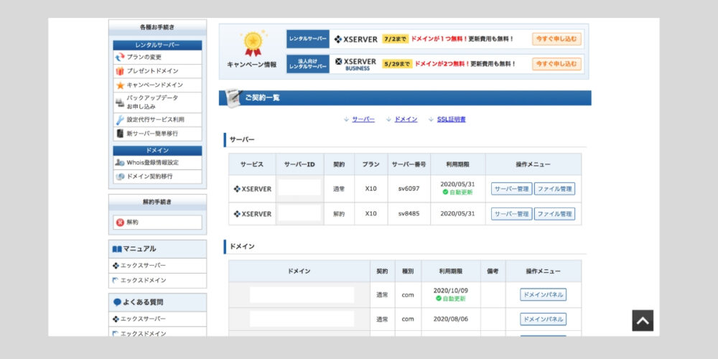Apply now for XSERVER 7/2 campaign
The image size is (718, 359).
coord(556,39)
